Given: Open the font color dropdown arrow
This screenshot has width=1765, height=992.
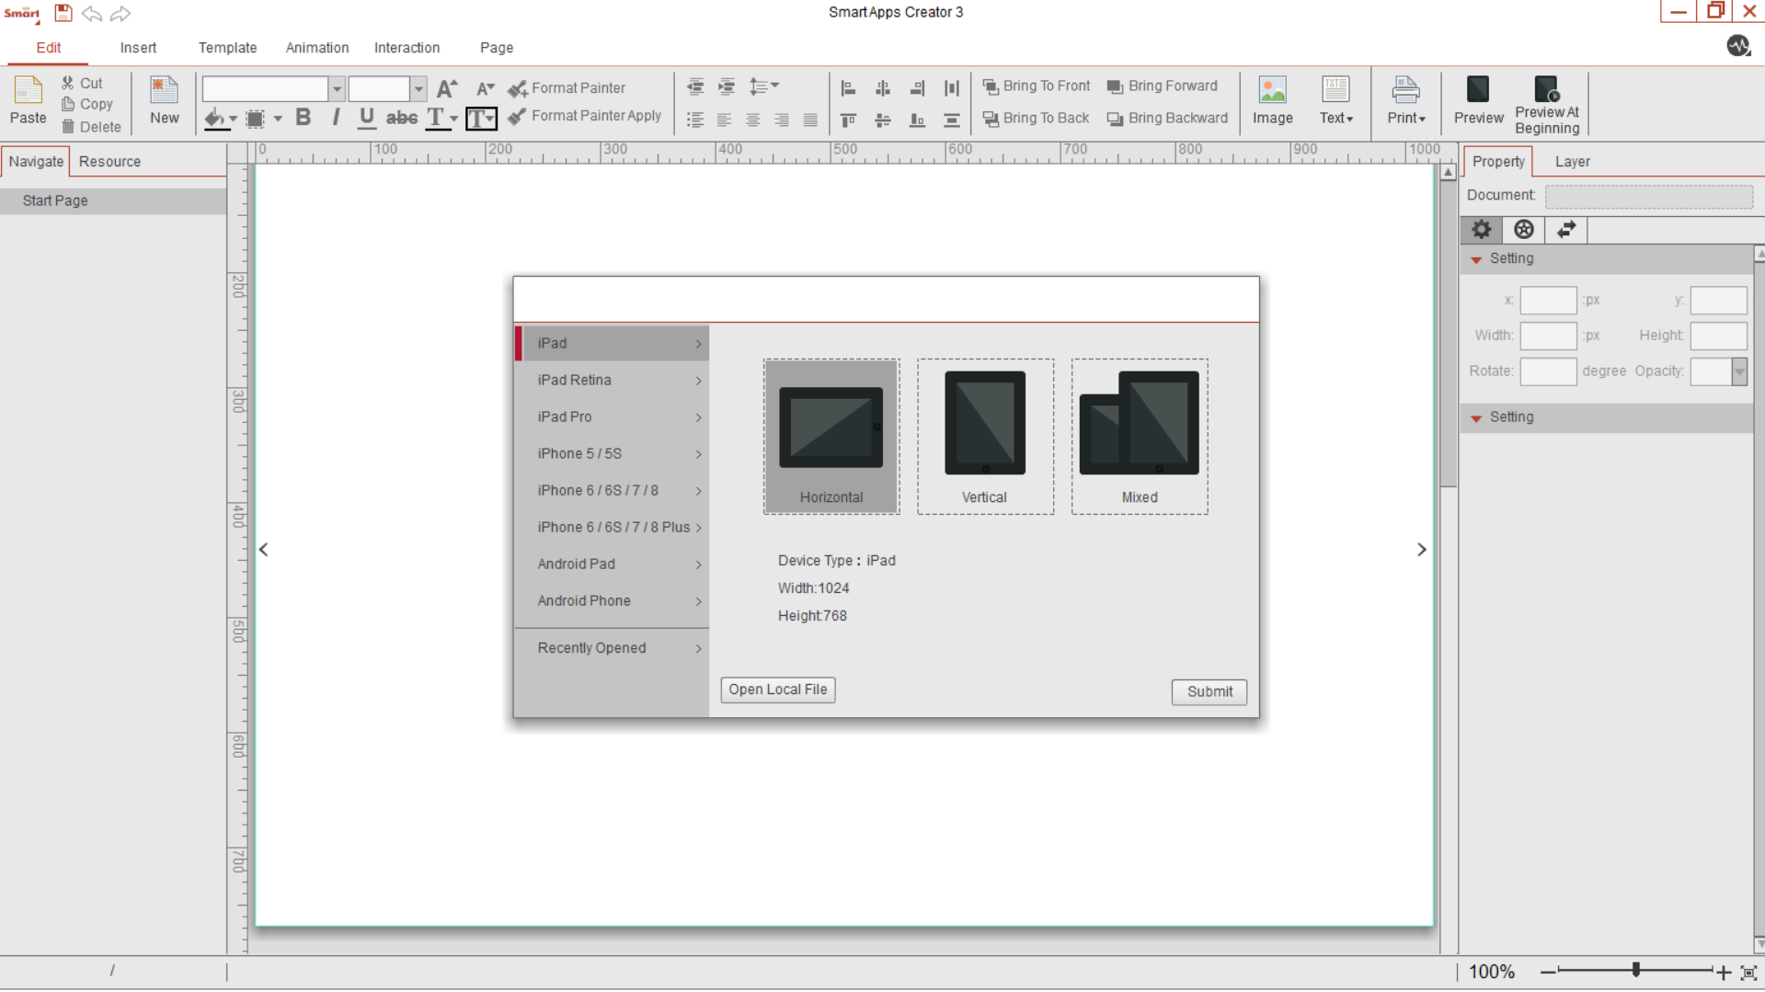Looking at the screenshot, I should pyautogui.click(x=453, y=119).
